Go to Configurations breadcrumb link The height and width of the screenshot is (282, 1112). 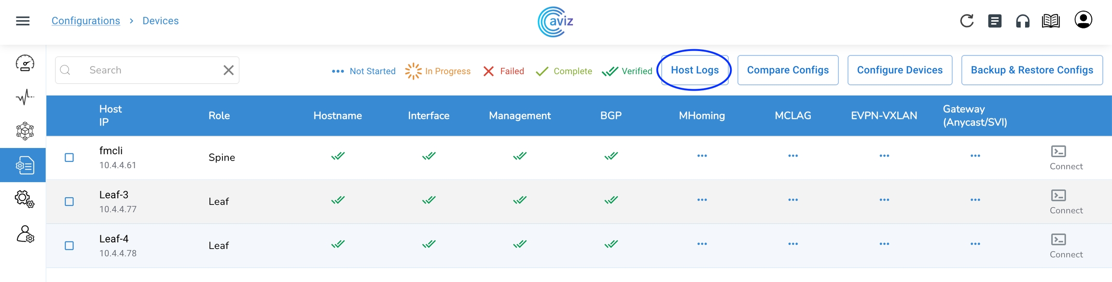coord(85,21)
